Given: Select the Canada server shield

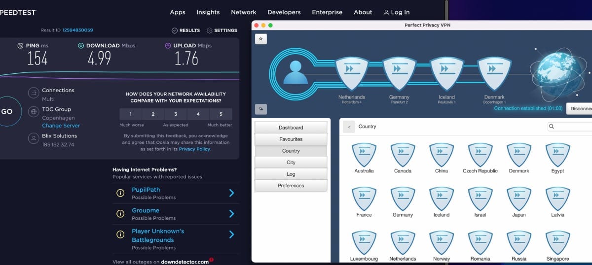Looking at the screenshot, I should click(403, 155).
